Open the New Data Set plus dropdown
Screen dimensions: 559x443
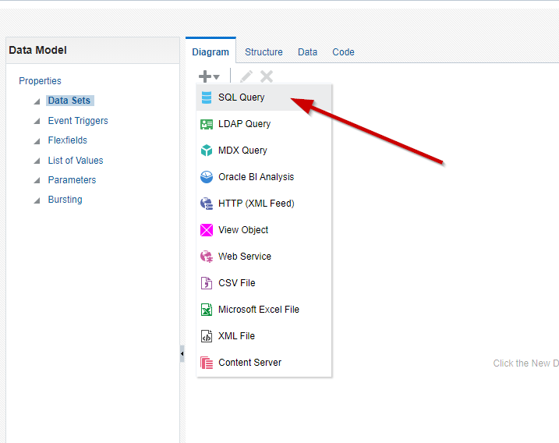(209, 76)
